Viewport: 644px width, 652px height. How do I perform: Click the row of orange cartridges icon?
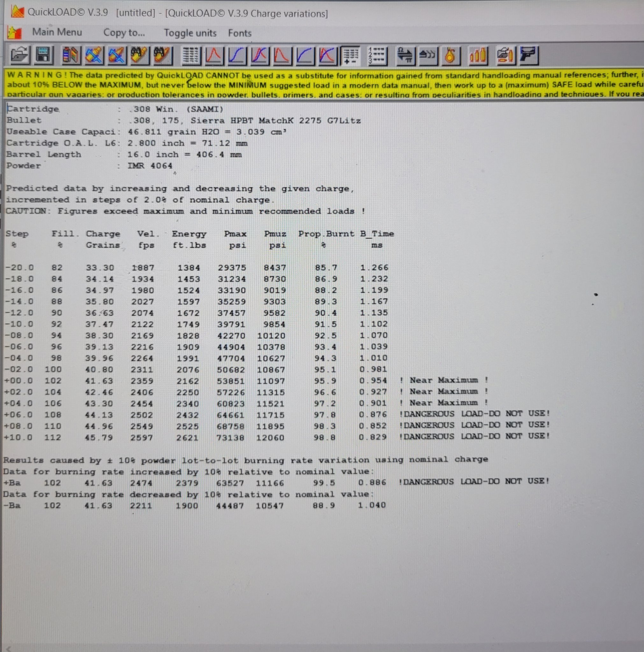coord(478,56)
